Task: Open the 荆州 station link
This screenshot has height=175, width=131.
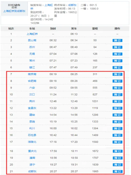Action: point(32,101)
